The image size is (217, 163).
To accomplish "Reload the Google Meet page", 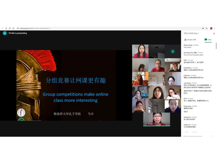I will (x=10, y=28).
